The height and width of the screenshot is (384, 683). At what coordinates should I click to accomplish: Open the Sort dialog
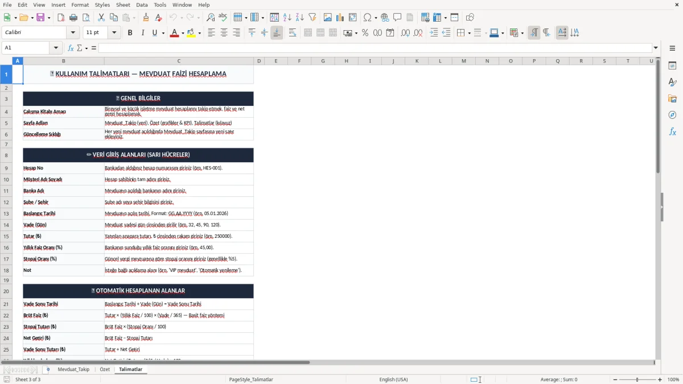click(274, 18)
